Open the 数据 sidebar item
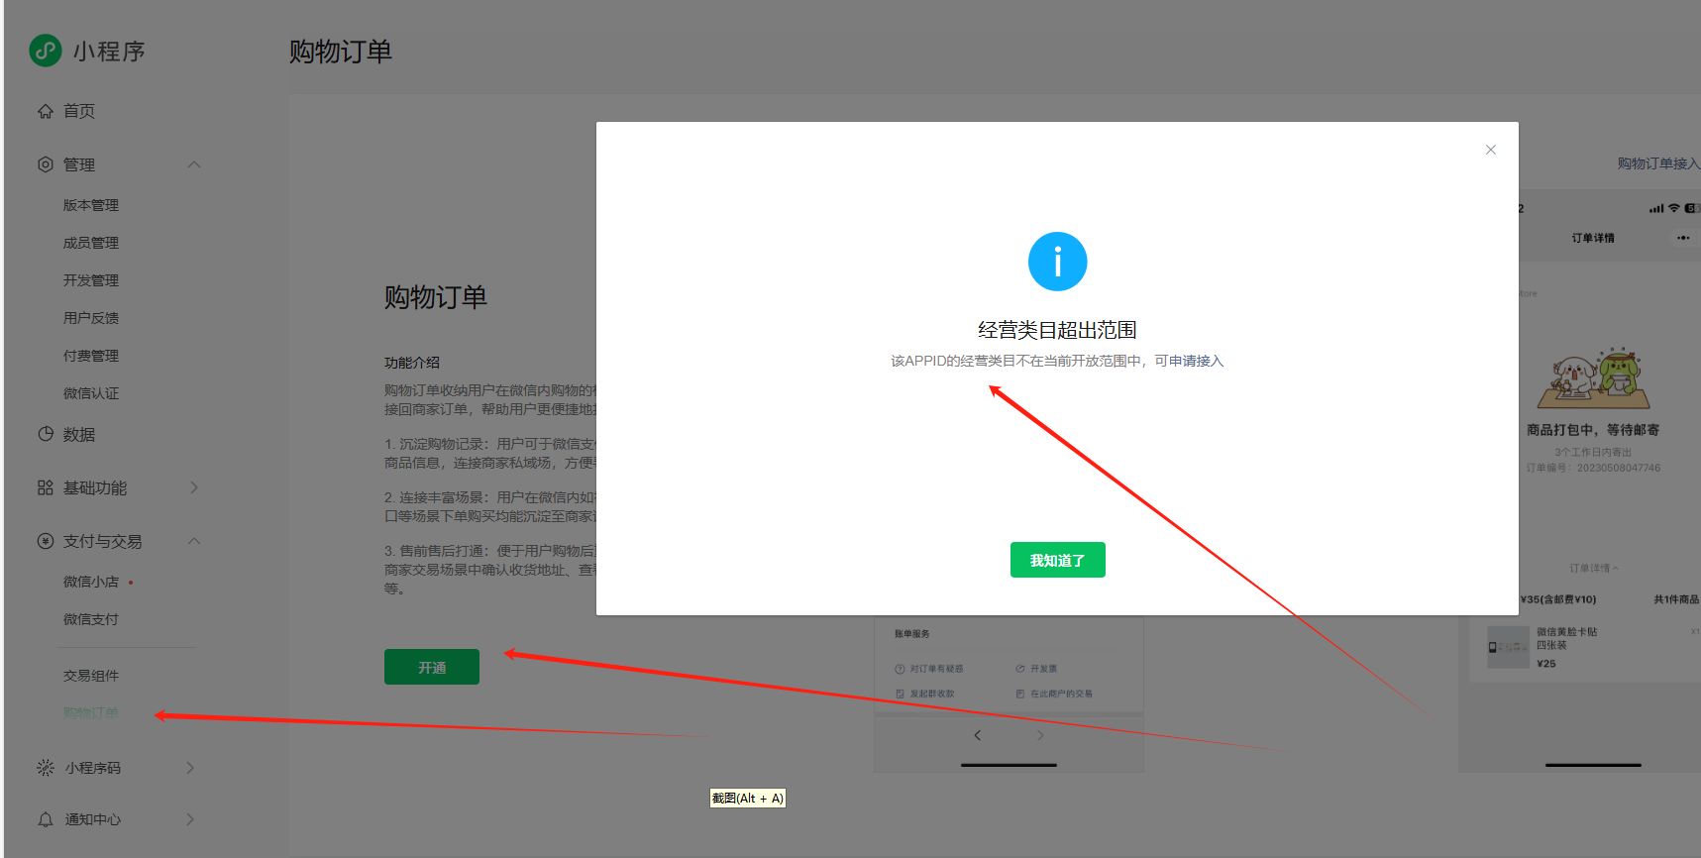1701x858 pixels. [x=79, y=434]
